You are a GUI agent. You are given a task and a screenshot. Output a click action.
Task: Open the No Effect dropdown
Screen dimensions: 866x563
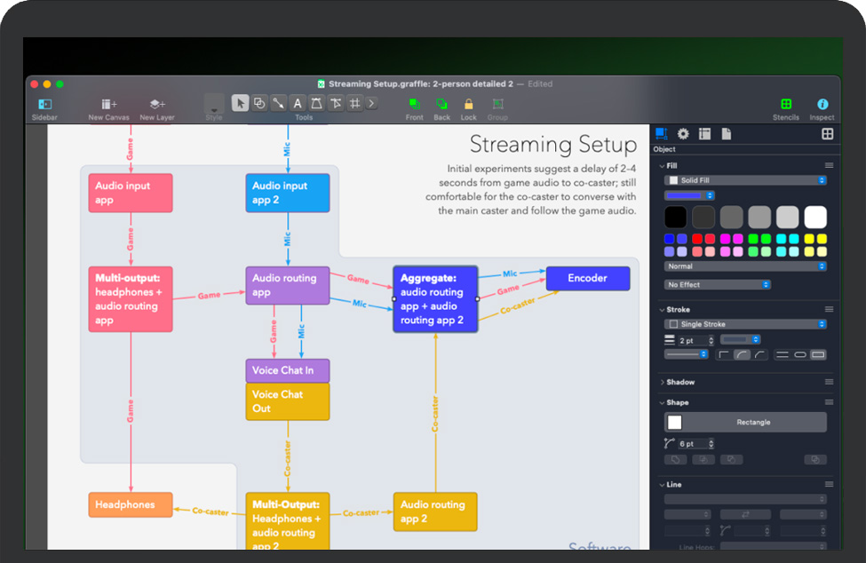718,285
